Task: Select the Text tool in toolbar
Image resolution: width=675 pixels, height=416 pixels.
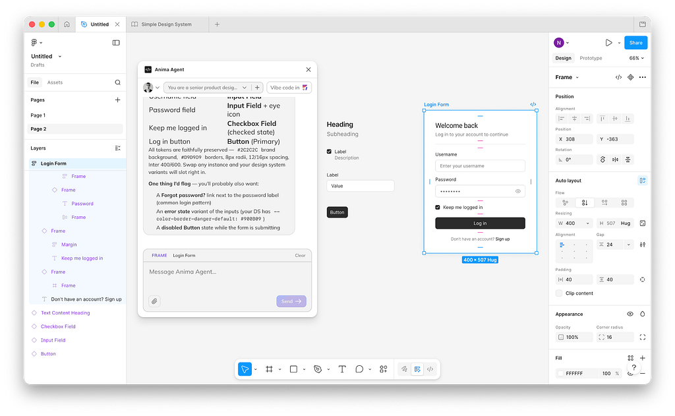Action: (342, 369)
